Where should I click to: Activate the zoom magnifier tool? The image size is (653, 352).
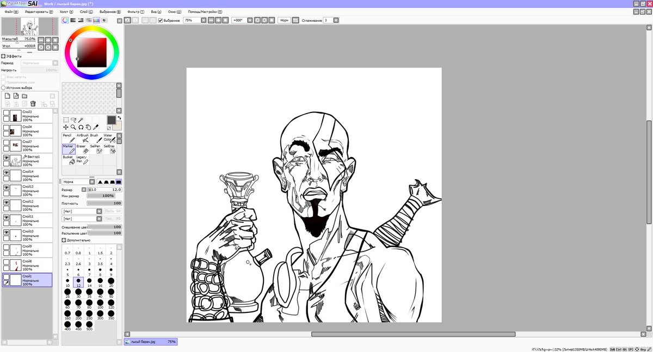pos(73,127)
